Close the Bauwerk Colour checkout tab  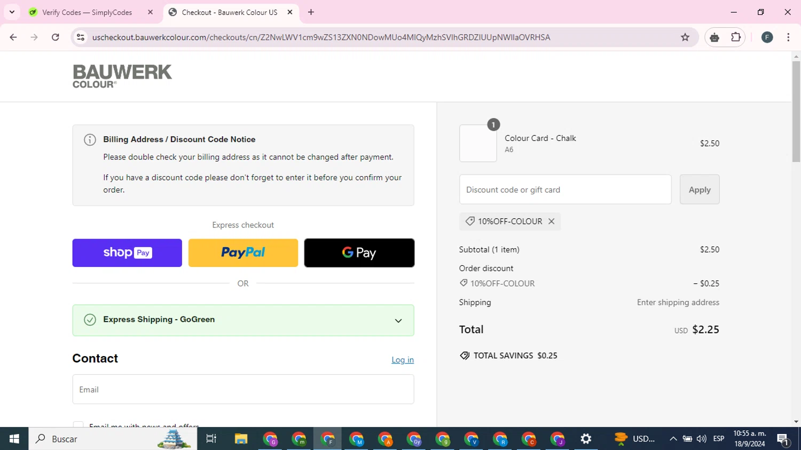290,12
